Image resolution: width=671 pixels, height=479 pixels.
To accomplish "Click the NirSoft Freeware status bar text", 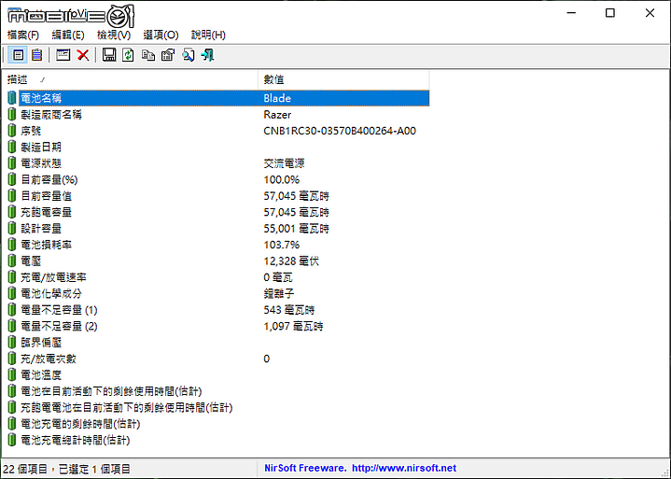I will tap(305, 469).
